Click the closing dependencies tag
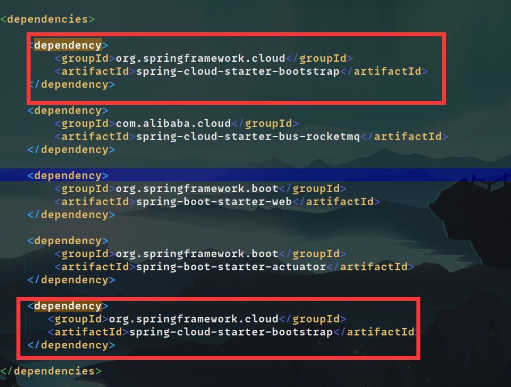The width and height of the screenshot is (511, 387). [51, 371]
